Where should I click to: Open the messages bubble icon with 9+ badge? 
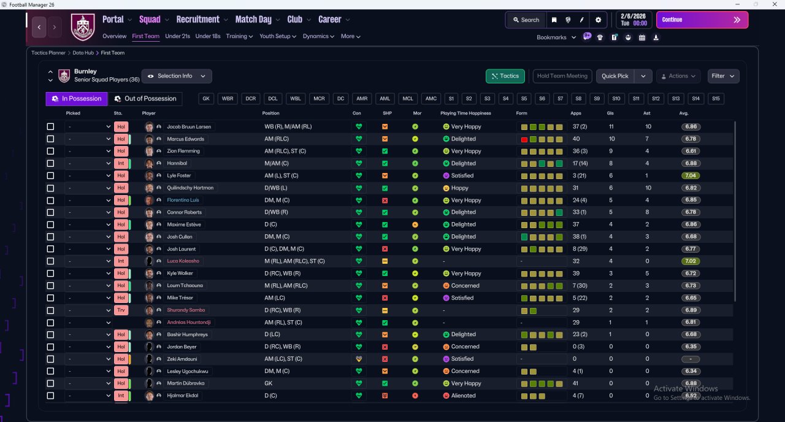[x=587, y=37]
